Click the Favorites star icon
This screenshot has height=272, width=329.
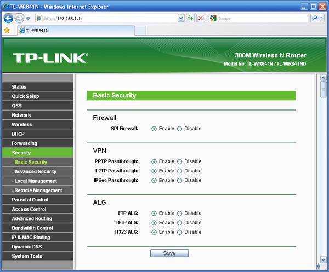tap(7, 30)
